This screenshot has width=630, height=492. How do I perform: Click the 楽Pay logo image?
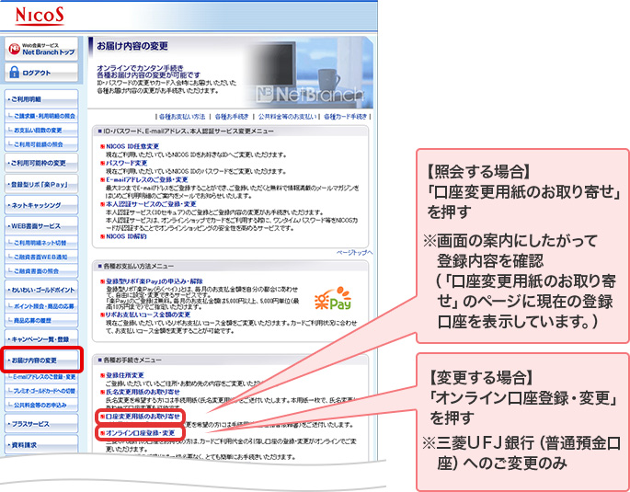[x=333, y=298]
